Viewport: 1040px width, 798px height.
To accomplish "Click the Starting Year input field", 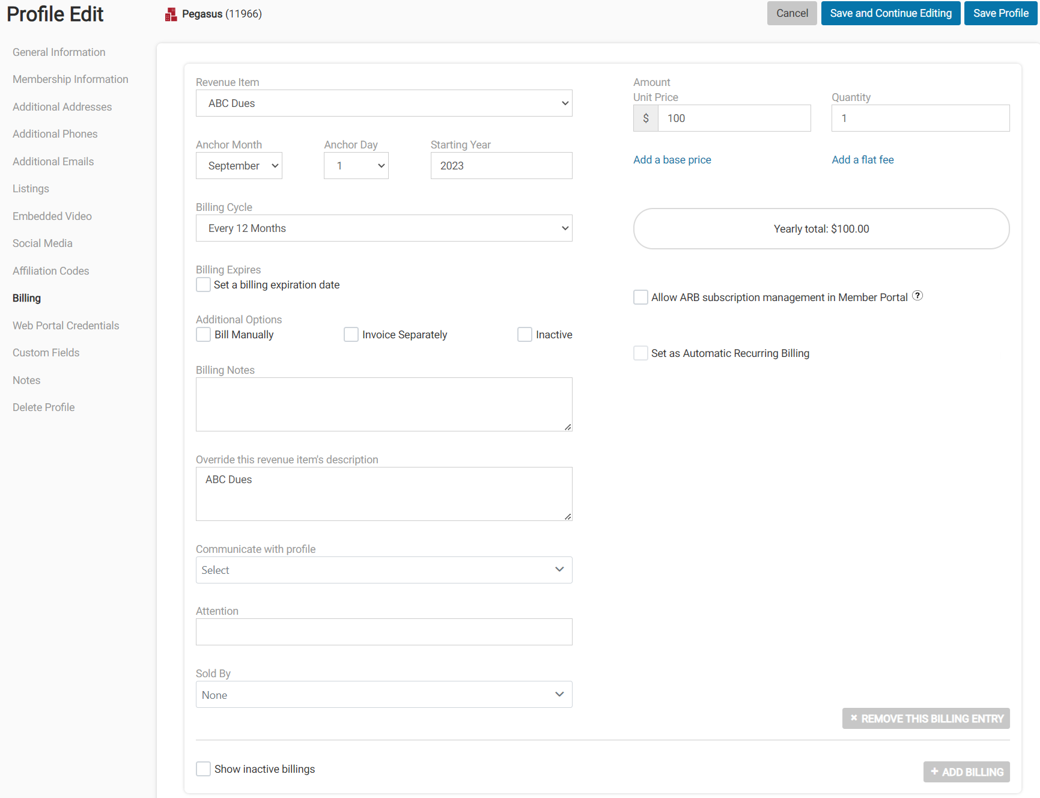I will [x=501, y=165].
